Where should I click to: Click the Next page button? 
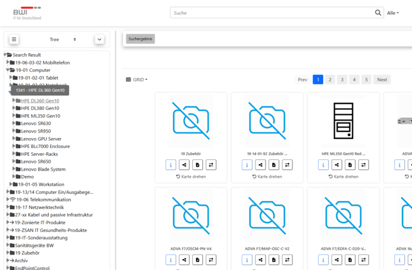(x=382, y=80)
